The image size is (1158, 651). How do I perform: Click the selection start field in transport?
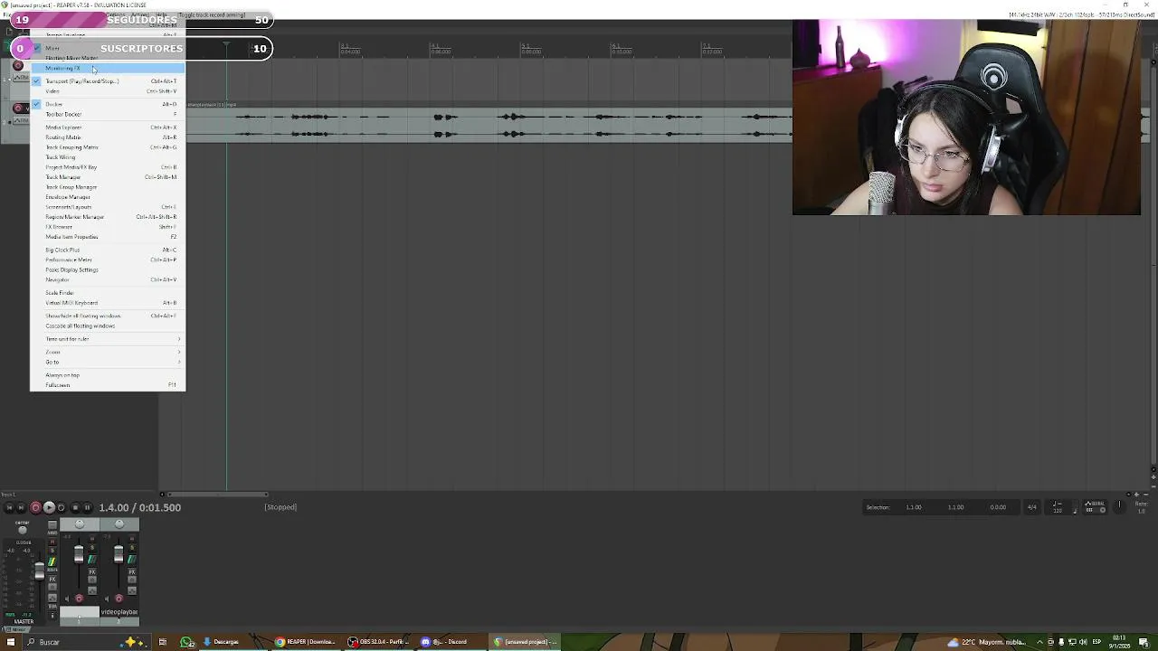point(914,507)
